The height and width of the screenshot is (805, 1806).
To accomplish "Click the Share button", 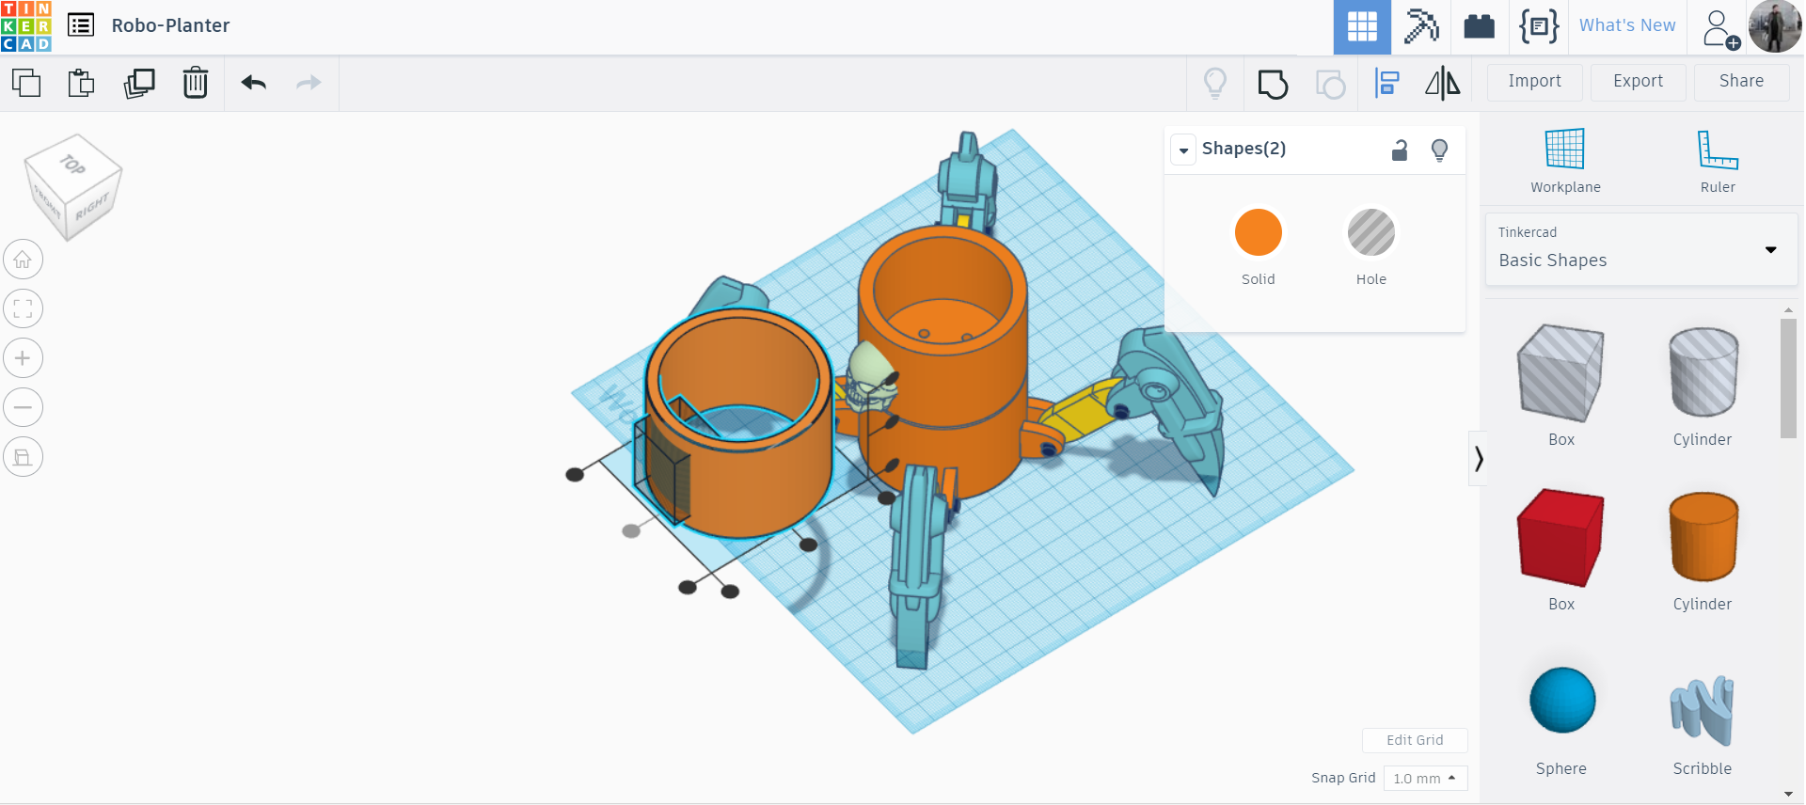I will point(1742,82).
